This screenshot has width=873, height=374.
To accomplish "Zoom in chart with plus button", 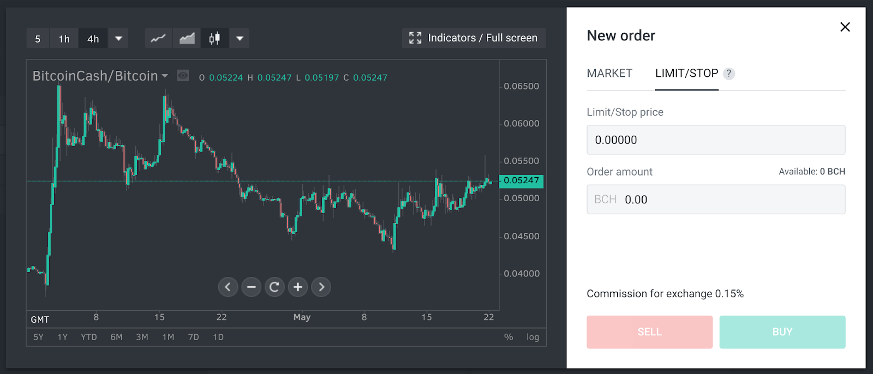I will pyautogui.click(x=298, y=287).
